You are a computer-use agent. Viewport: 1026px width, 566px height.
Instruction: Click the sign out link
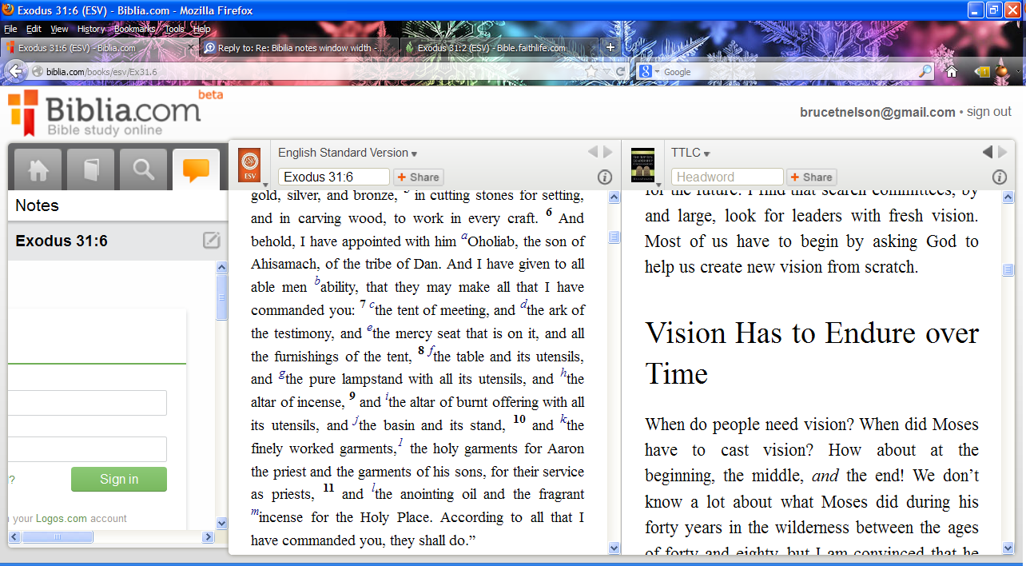pos(989,112)
